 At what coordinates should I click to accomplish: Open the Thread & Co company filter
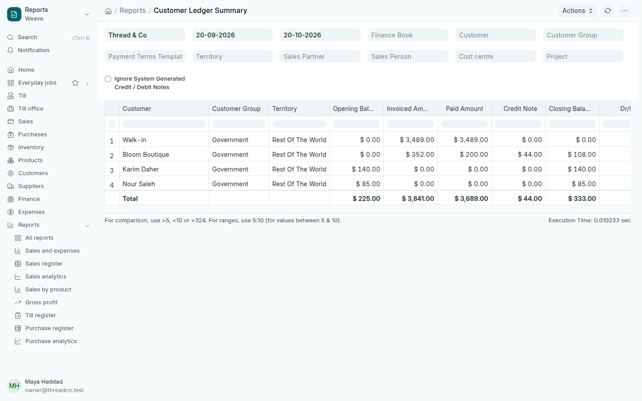(145, 35)
